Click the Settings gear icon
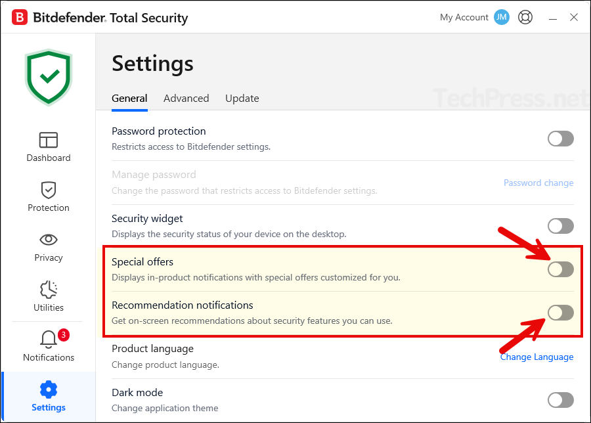The width and height of the screenshot is (591, 423). pos(49,390)
